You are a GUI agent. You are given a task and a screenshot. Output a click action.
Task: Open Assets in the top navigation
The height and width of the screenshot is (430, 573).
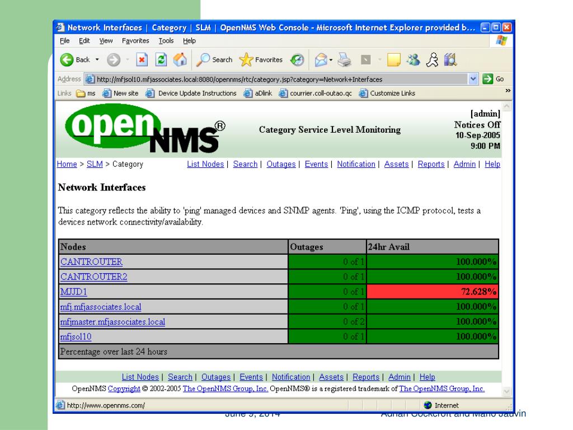(397, 164)
